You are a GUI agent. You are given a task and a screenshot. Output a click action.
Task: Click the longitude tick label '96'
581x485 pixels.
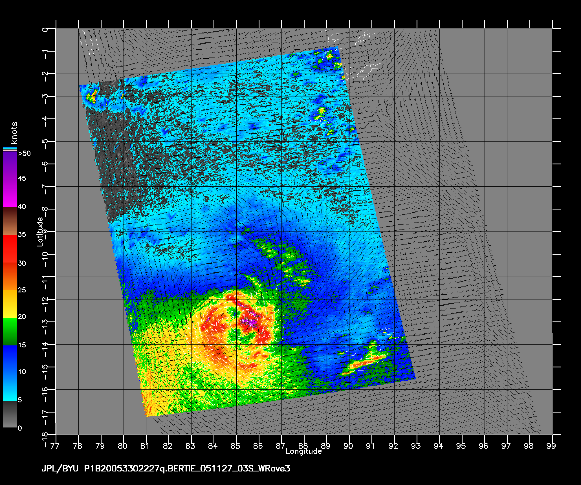click(484, 446)
